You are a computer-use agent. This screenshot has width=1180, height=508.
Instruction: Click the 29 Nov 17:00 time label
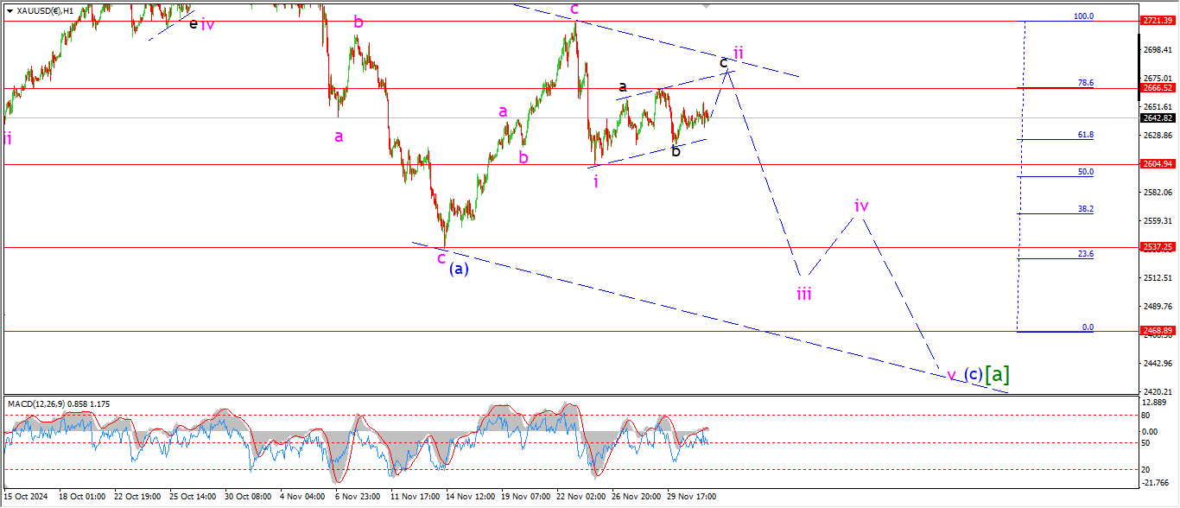click(x=691, y=497)
